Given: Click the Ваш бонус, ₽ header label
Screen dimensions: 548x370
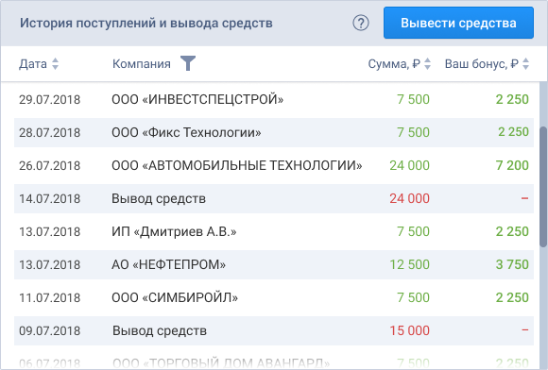Looking at the screenshot, I should click(481, 64).
